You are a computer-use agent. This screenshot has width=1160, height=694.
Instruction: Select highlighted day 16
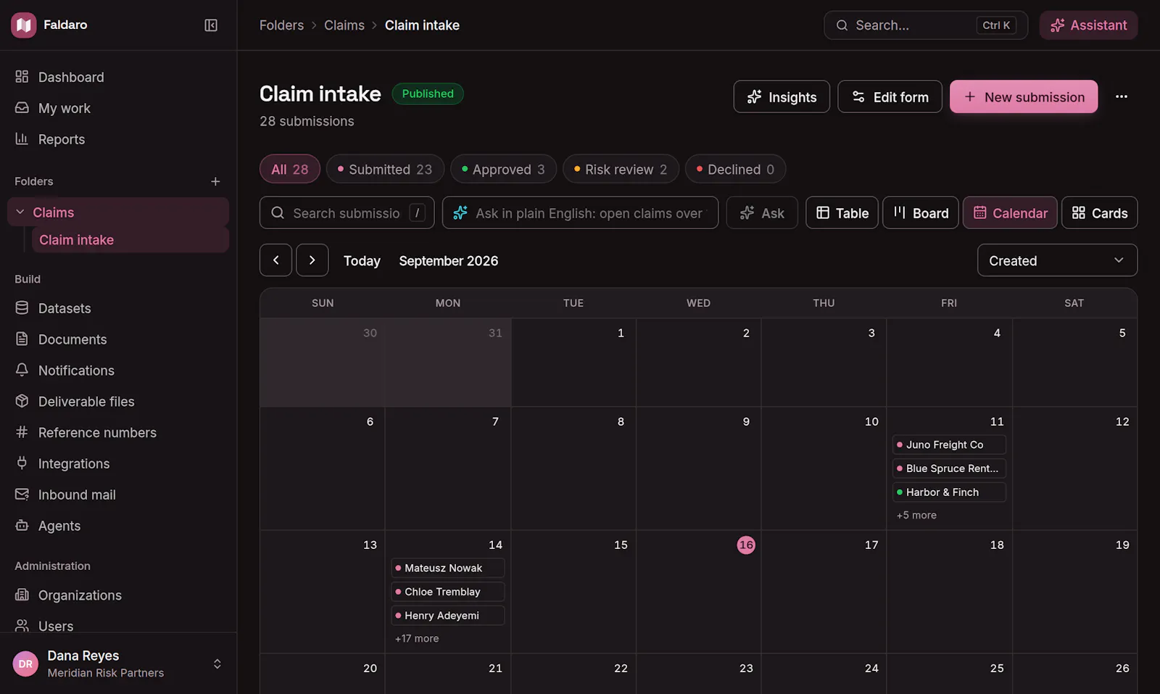tap(746, 545)
